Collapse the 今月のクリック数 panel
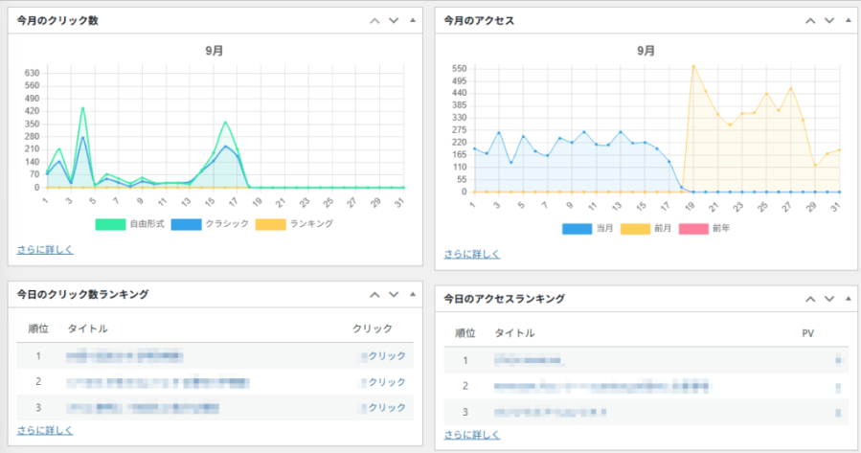 click(412, 21)
